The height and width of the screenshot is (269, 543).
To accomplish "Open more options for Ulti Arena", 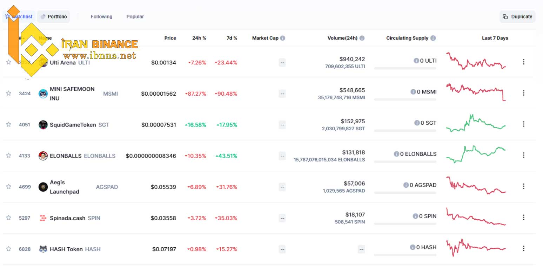I will 523,62.
